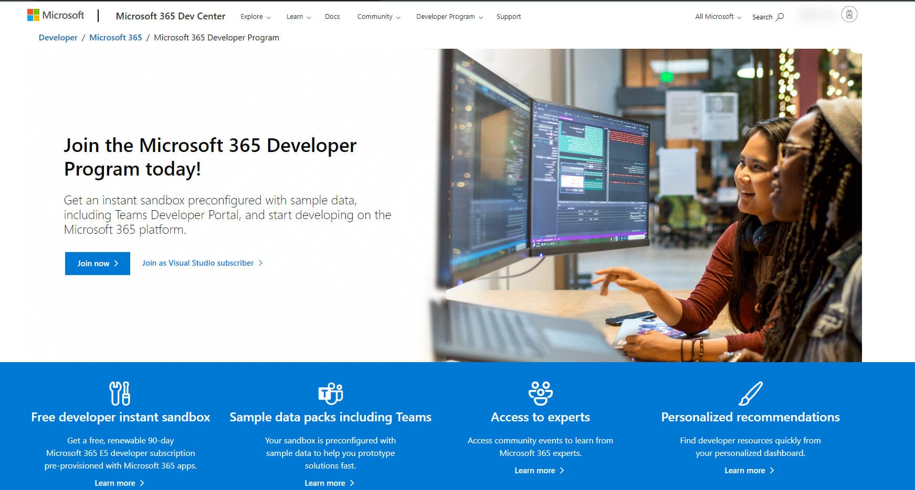Click the Developer breadcrumb link
Viewport: 915px width, 490px height.
pyautogui.click(x=58, y=37)
